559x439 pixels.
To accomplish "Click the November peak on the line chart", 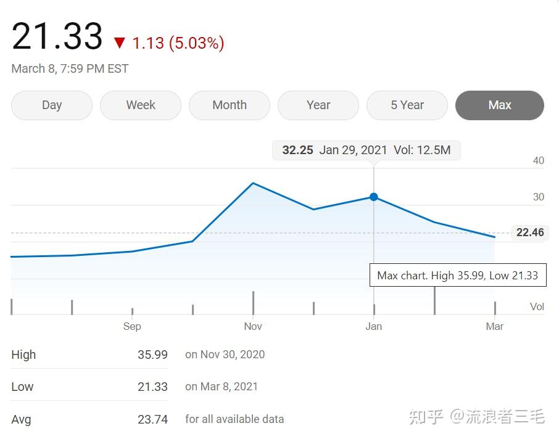I will coord(253,183).
